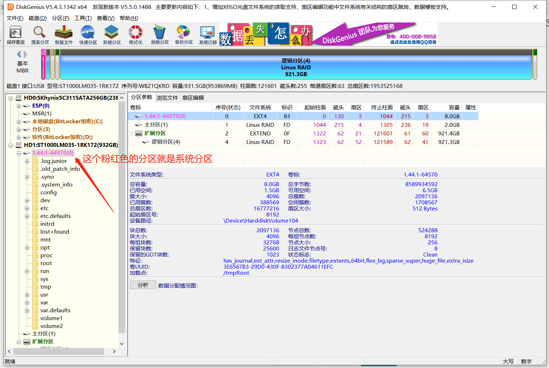Screen dimensions: 549x368
Task: Select 主分区(1) row in partition table
Action: point(303,125)
